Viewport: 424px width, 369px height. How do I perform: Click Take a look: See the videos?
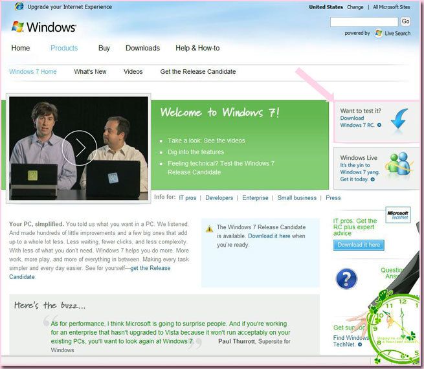coord(206,140)
